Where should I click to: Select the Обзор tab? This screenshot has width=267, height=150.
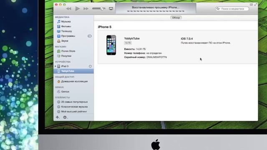(x=176, y=17)
